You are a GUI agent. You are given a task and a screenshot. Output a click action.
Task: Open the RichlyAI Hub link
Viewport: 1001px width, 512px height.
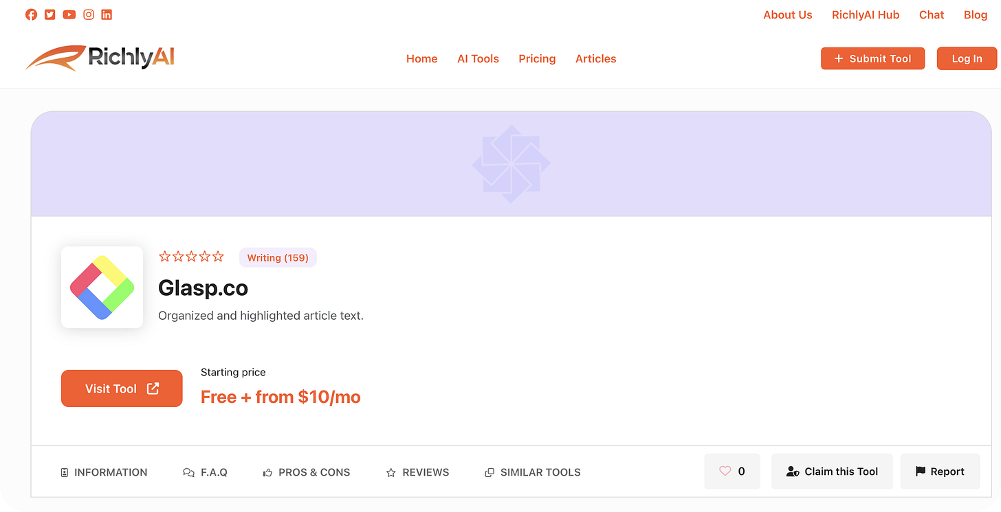[x=866, y=14]
